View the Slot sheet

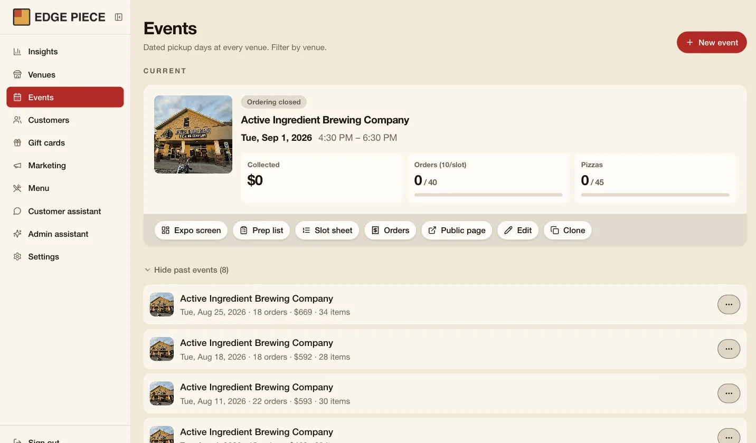327,230
